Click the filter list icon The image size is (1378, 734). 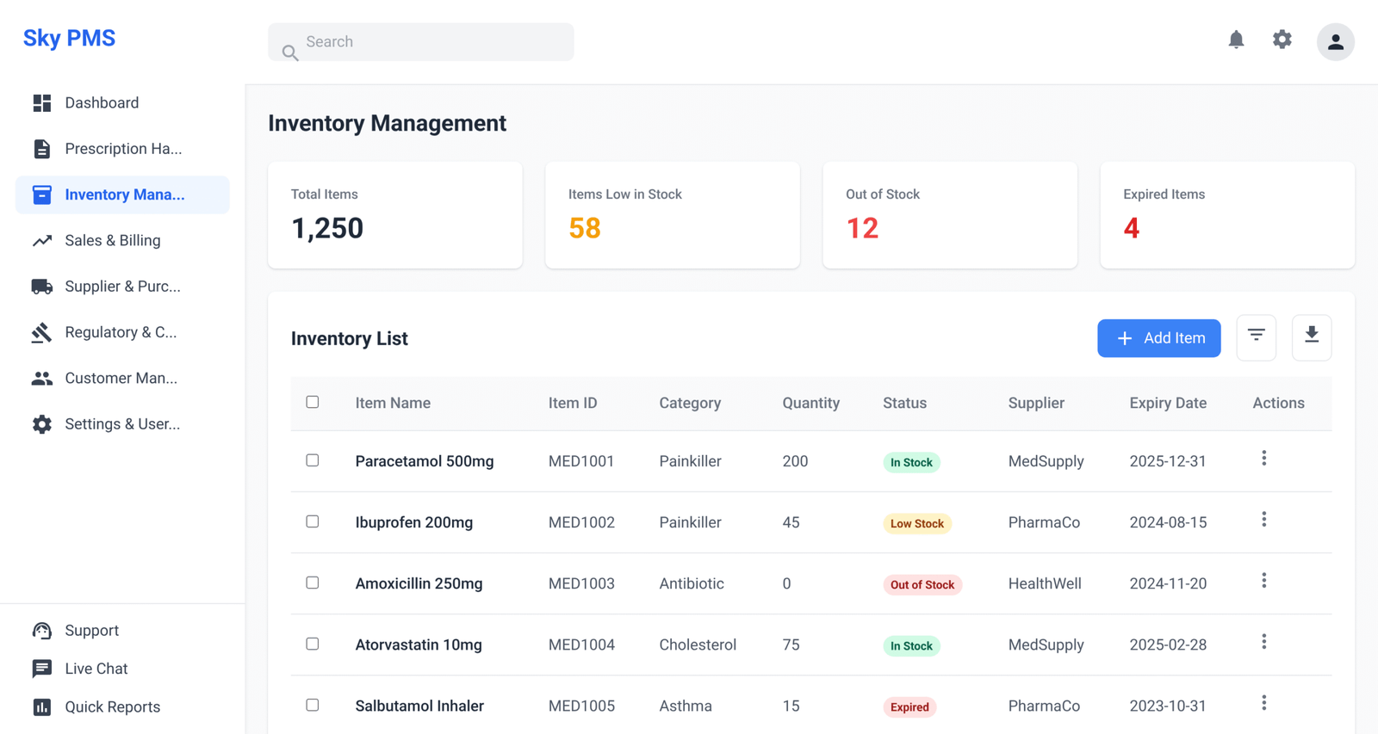point(1256,337)
